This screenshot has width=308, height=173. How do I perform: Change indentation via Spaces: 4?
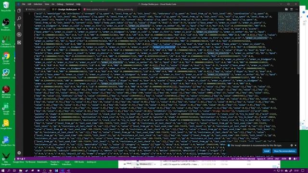pyautogui.click(x=261, y=159)
